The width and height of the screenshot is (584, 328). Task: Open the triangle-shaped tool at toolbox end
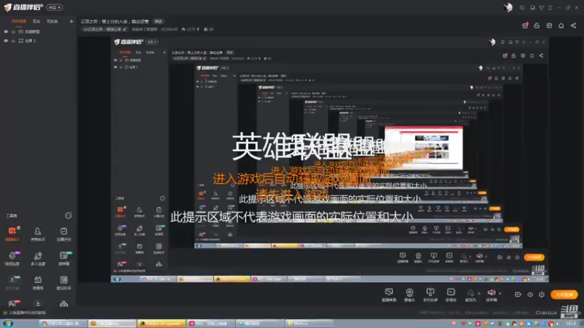pyautogui.click(x=64, y=304)
